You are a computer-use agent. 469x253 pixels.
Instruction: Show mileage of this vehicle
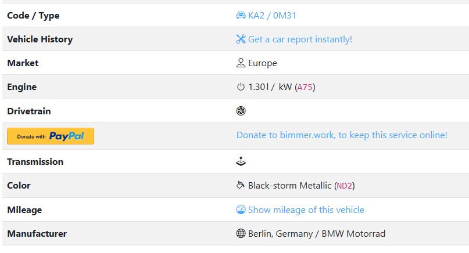coord(306,209)
